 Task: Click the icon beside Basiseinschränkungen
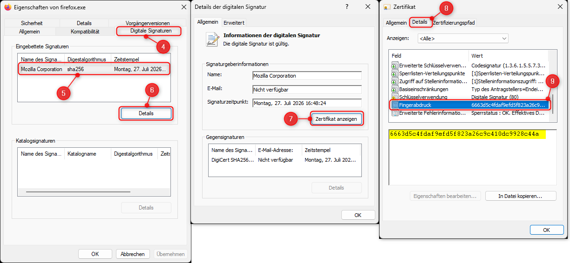pyautogui.click(x=395, y=89)
